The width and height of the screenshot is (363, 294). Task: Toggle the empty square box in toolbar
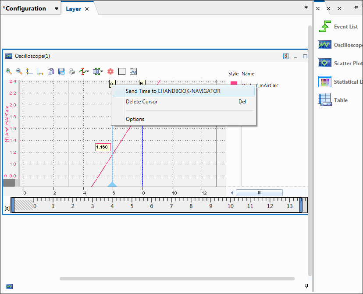coord(122,71)
